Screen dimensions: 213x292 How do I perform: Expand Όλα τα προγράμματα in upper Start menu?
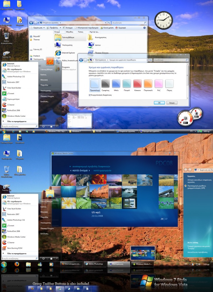click(17, 121)
